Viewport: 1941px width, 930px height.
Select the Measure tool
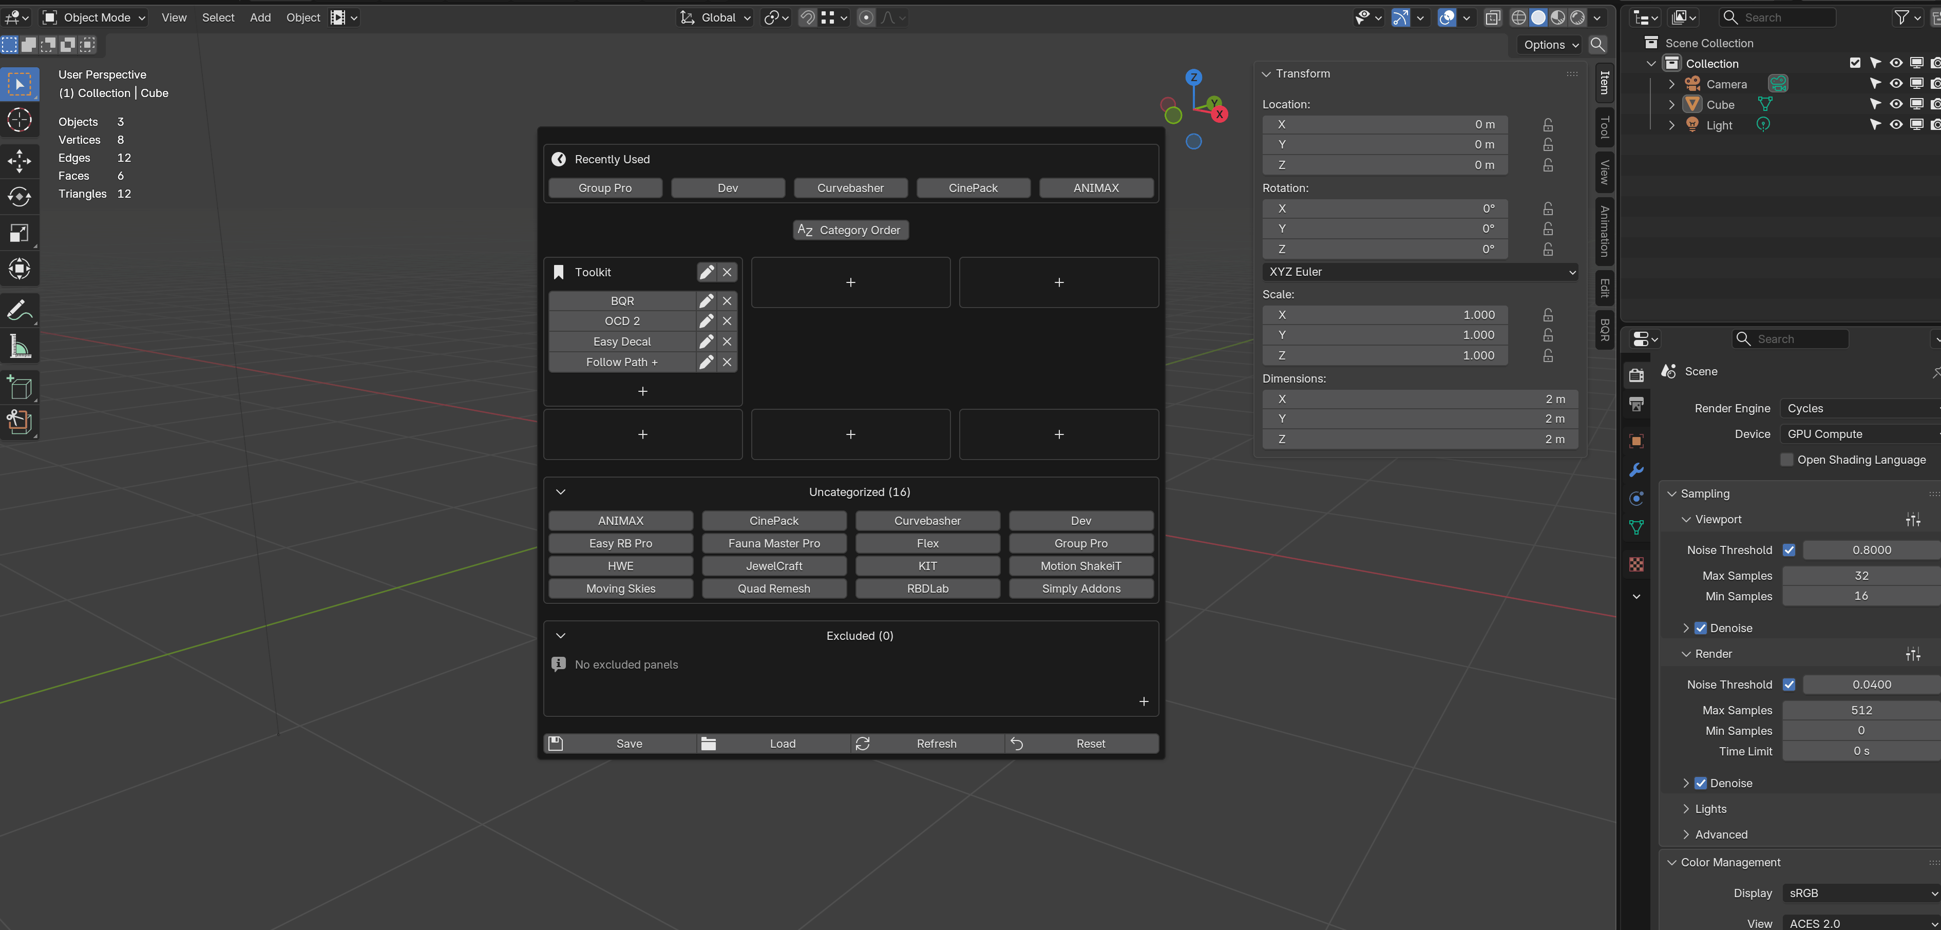pos(20,346)
